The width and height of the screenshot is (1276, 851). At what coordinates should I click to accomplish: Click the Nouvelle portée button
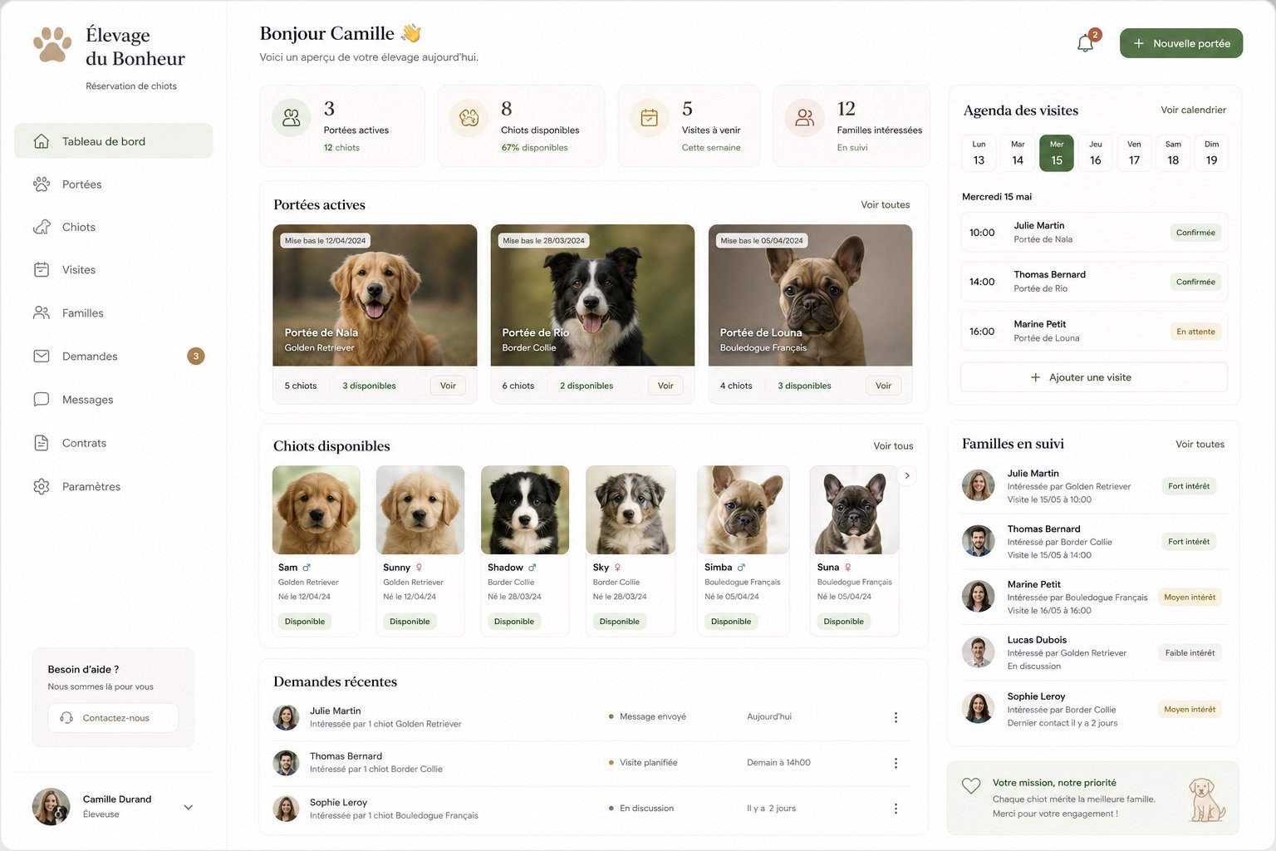(1181, 43)
